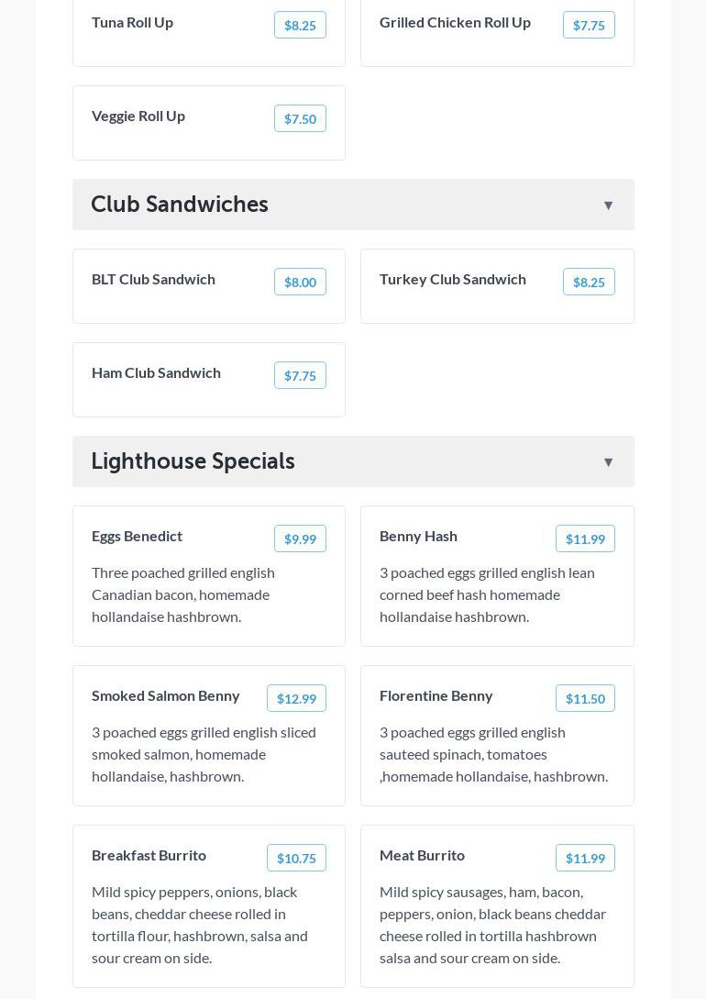Click the $11.50 Florentine Benny price
The height and width of the screenshot is (999, 706).
(585, 699)
